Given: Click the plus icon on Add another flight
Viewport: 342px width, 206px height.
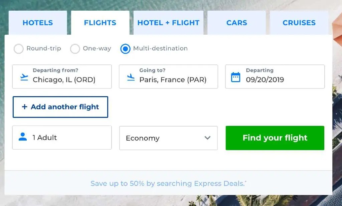Looking at the screenshot, I should [x=24, y=107].
